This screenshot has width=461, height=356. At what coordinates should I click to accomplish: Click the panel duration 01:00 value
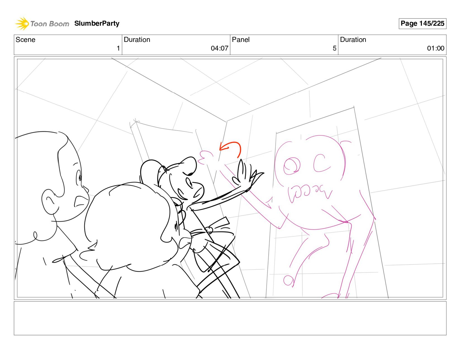(x=435, y=48)
